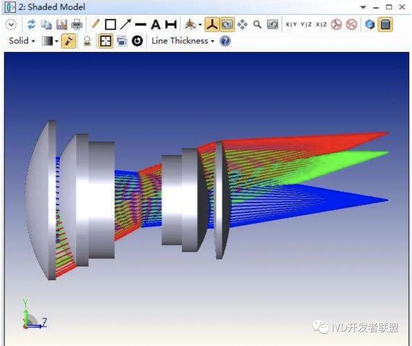Click the Refresh update icon
This screenshot has width=412, height=346.
(31, 24)
